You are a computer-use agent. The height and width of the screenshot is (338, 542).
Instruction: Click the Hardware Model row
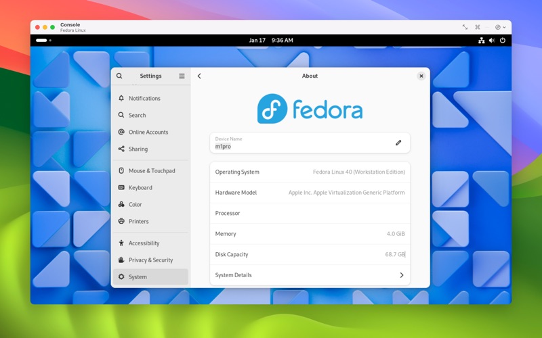pos(310,193)
